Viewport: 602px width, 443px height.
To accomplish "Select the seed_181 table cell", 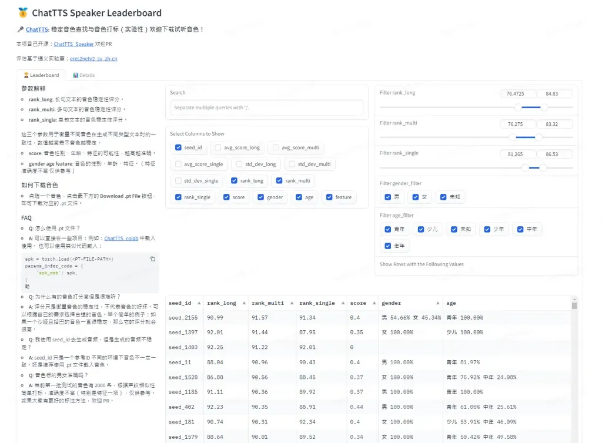I will (184, 422).
